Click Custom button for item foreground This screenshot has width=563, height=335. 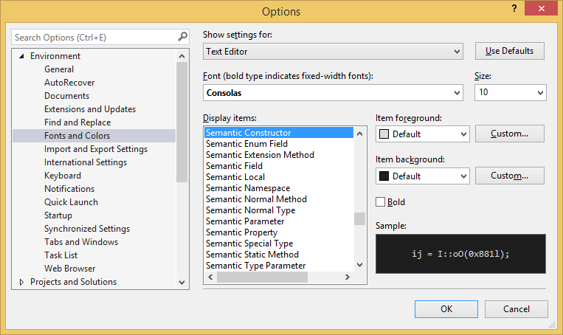(509, 134)
